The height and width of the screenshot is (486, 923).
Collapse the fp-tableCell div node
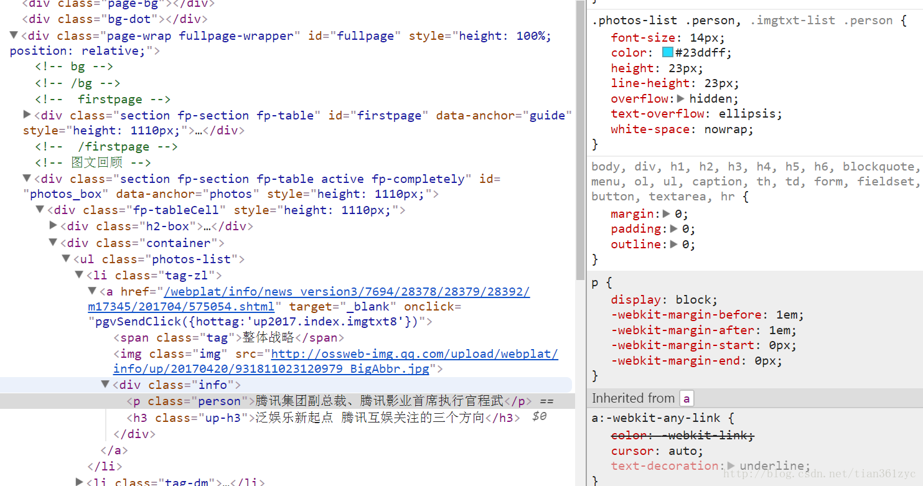(40, 210)
